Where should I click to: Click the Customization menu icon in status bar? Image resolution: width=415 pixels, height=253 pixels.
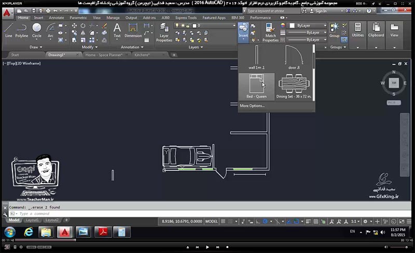point(409,221)
